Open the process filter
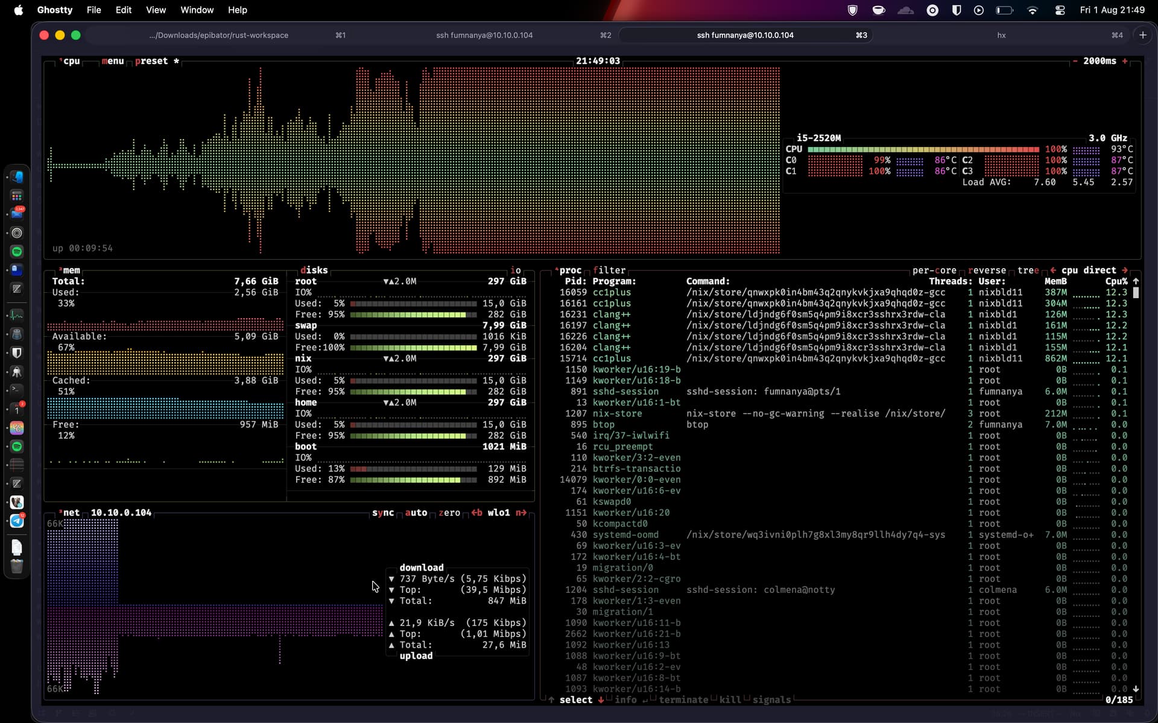 click(609, 270)
